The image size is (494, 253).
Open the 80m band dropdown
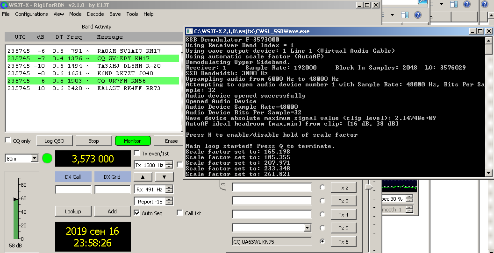[35, 158]
